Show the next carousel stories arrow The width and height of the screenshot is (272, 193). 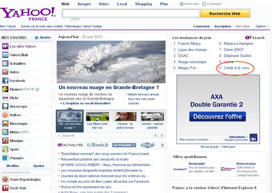[x=162, y=136]
